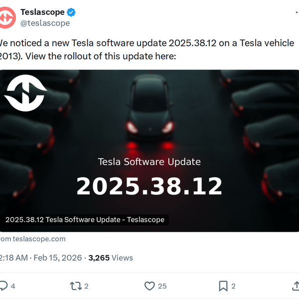Like the tweet with the heart icon
The height and width of the screenshot is (299, 299).
coord(149,286)
